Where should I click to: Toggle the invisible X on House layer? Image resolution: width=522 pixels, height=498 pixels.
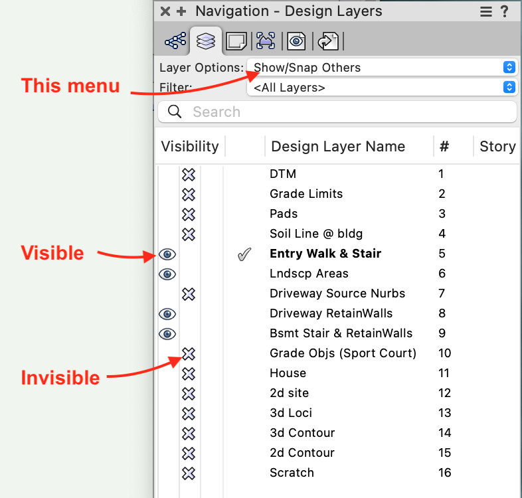click(x=189, y=373)
